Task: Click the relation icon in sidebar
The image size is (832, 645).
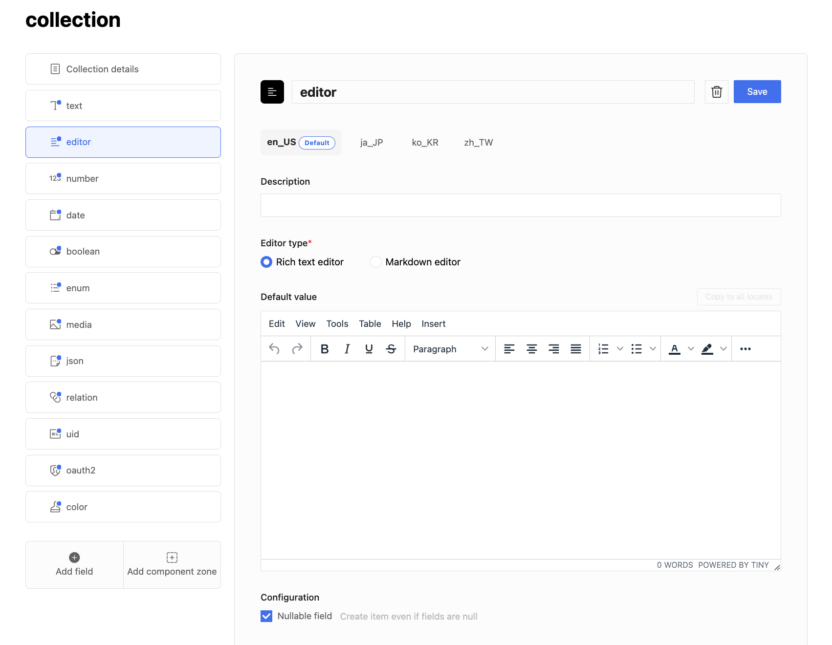Action: 55,397
